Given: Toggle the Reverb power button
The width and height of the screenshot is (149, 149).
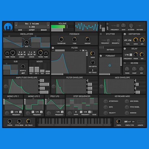Looking at the screenshot, I should pos(125,63).
